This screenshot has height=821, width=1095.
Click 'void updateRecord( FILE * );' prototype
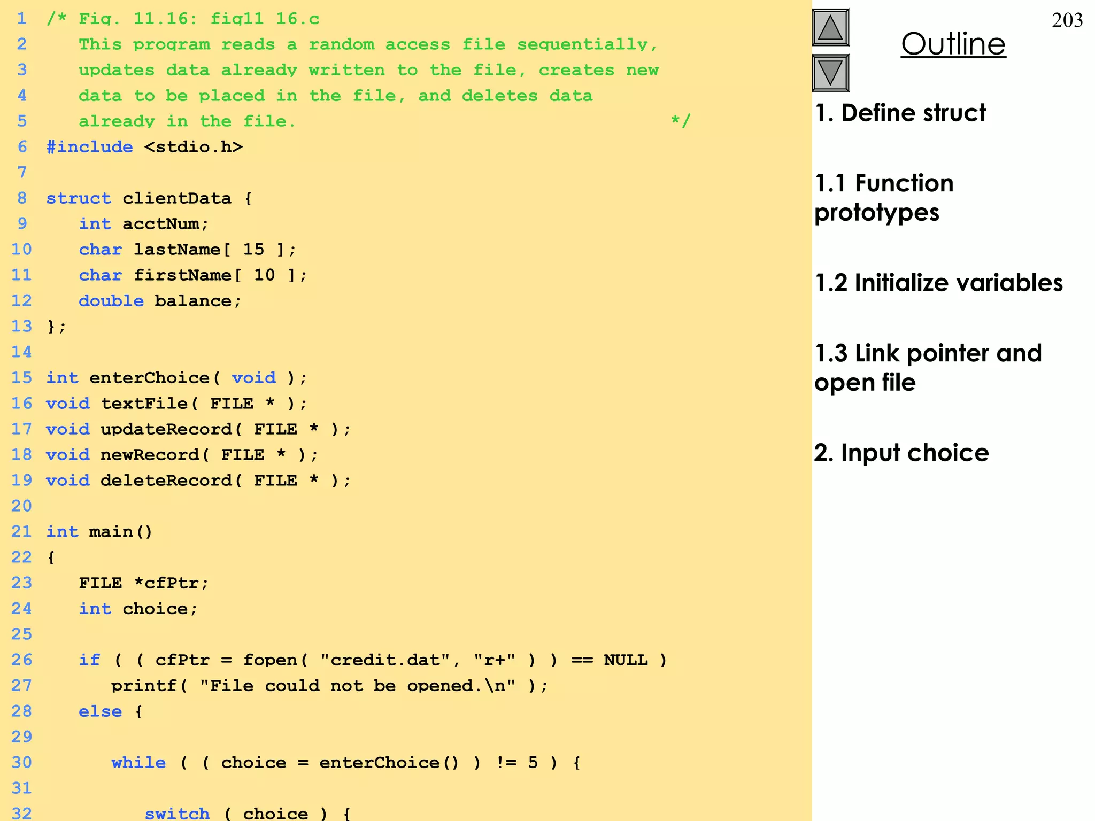199,429
